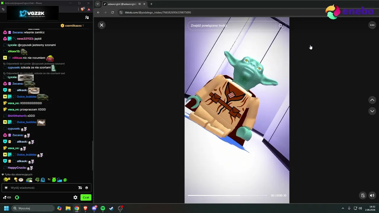
Task: Click the 'XDDDDDDDDDDD' message by vexa_vx
Action: pos(31,103)
